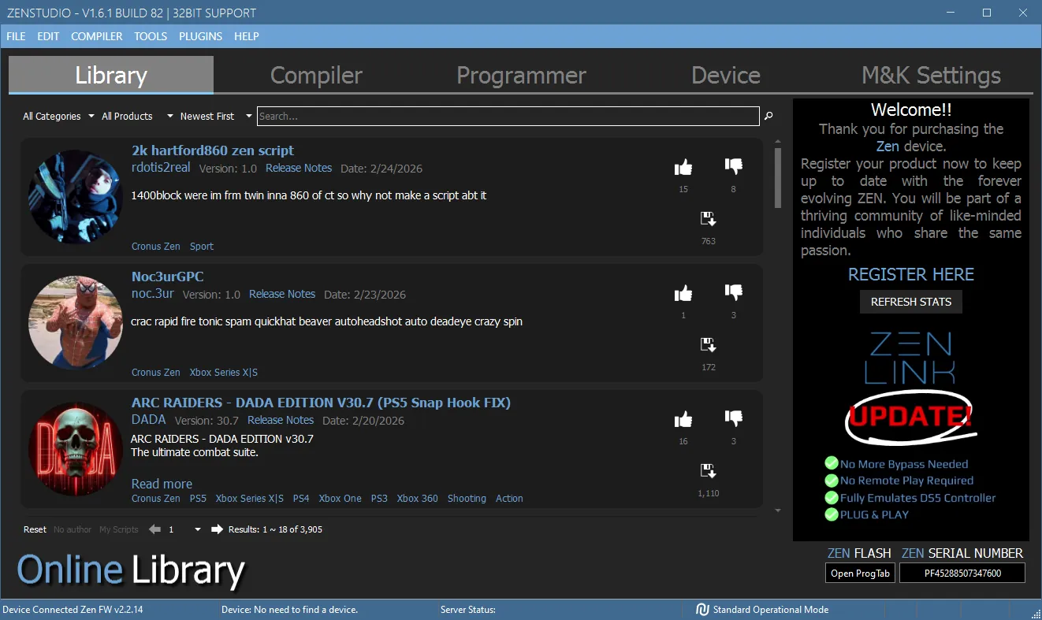1042x620 pixels.
Task: Open the Noc3urGPC script title
Action: tap(168, 277)
